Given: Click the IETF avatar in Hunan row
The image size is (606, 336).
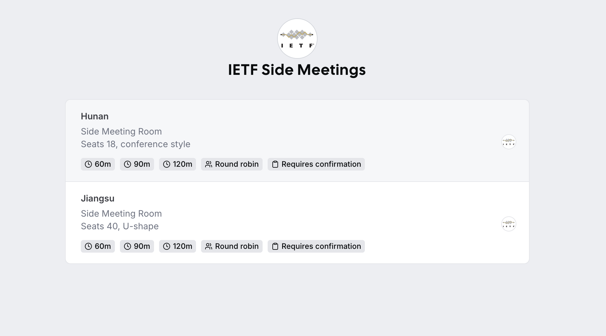Looking at the screenshot, I should tap(508, 142).
